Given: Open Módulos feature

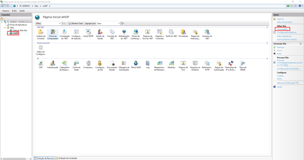Looking at the screenshot, I should [171, 64].
